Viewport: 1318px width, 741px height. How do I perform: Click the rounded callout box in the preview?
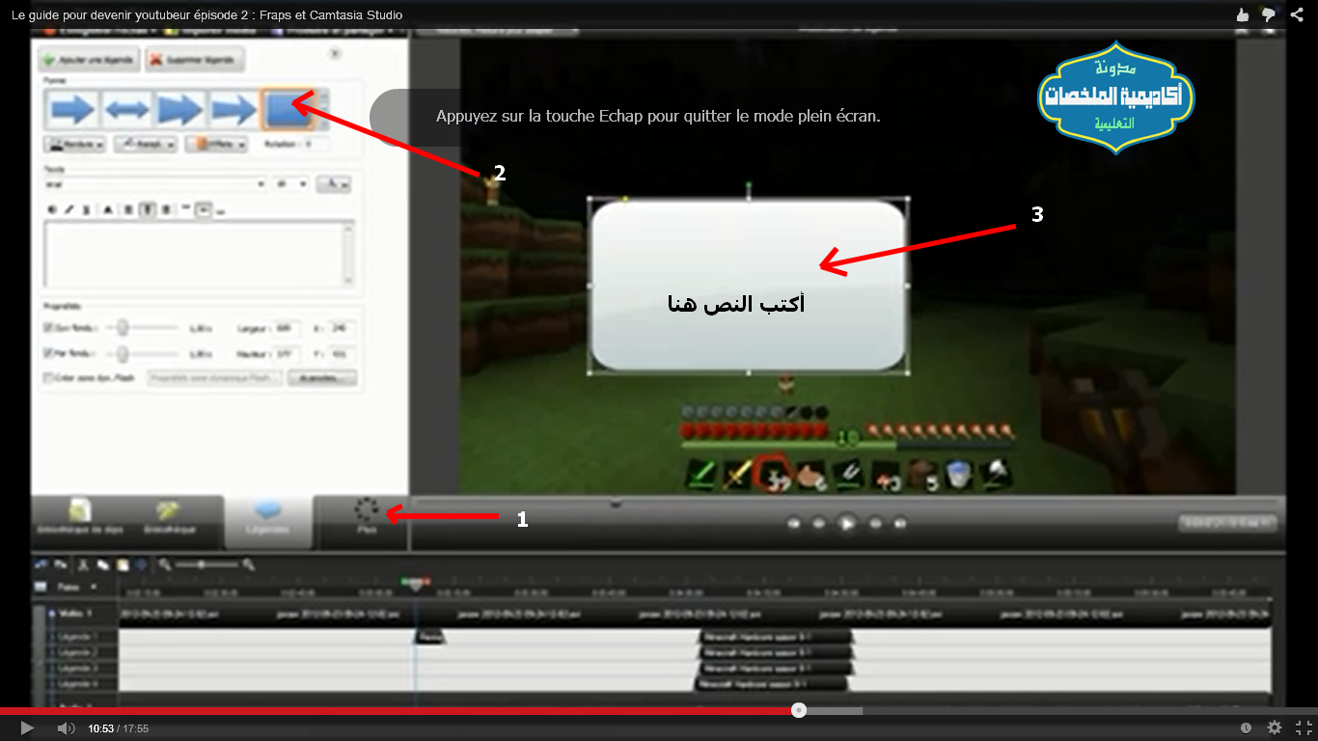click(x=749, y=286)
